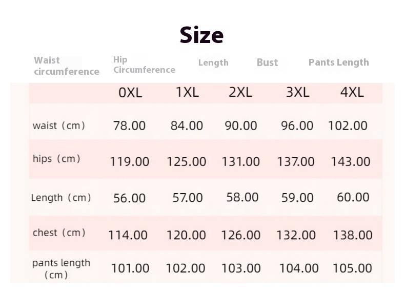The height and width of the screenshot is (293, 405).
Task: Select the 4XL column header
Action: [x=352, y=92]
